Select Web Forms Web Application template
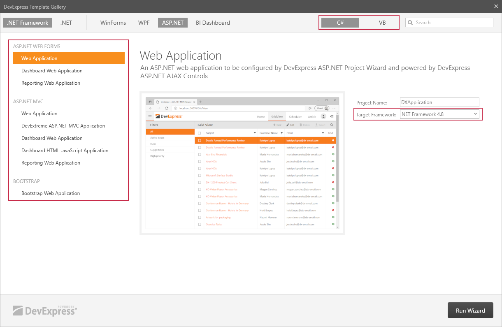Image resolution: width=502 pixels, height=327 pixels. tap(69, 58)
